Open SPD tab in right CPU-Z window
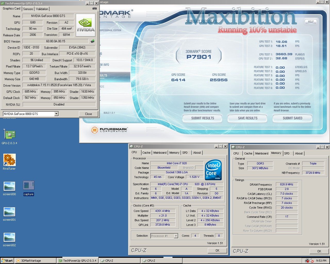The image size is (330, 264). coord(287,153)
